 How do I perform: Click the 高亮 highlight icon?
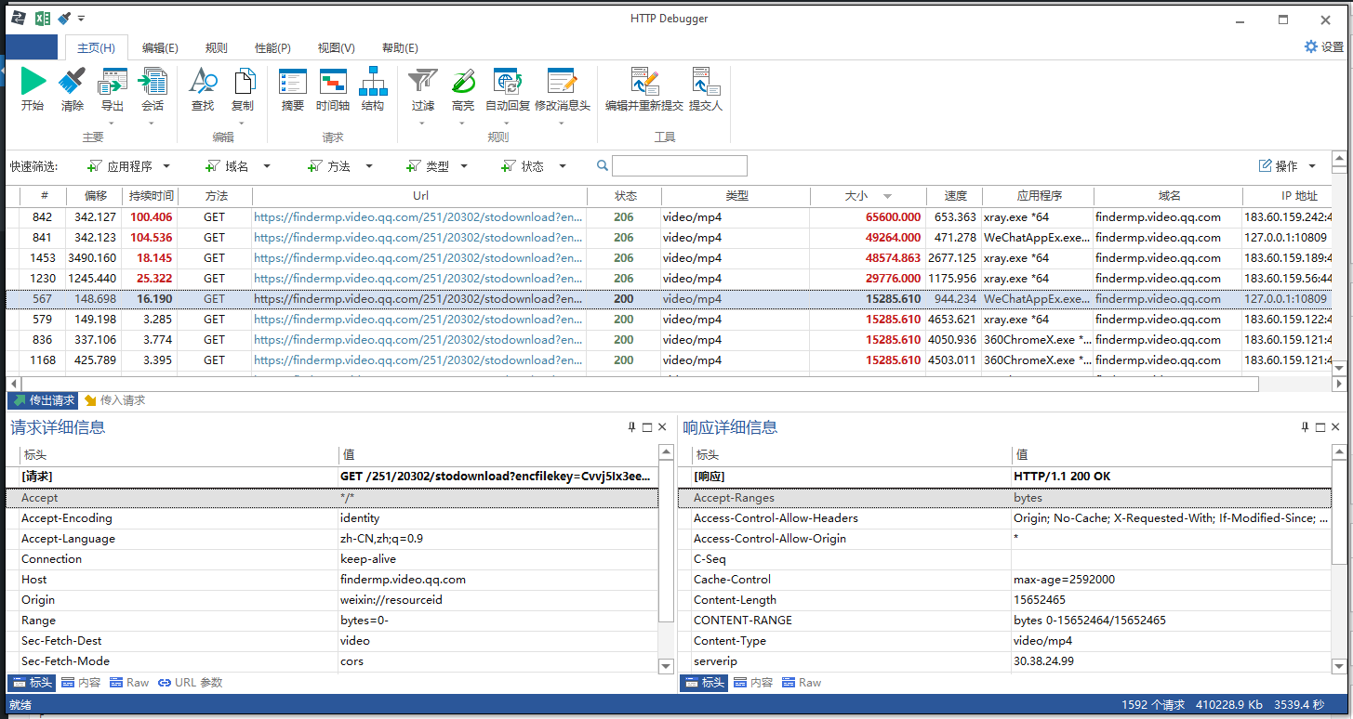coord(463,82)
